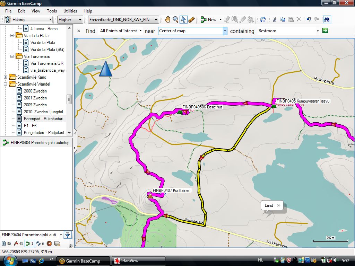Expand the Scandinavië Kano folder

pyautogui.click(x=6, y=77)
